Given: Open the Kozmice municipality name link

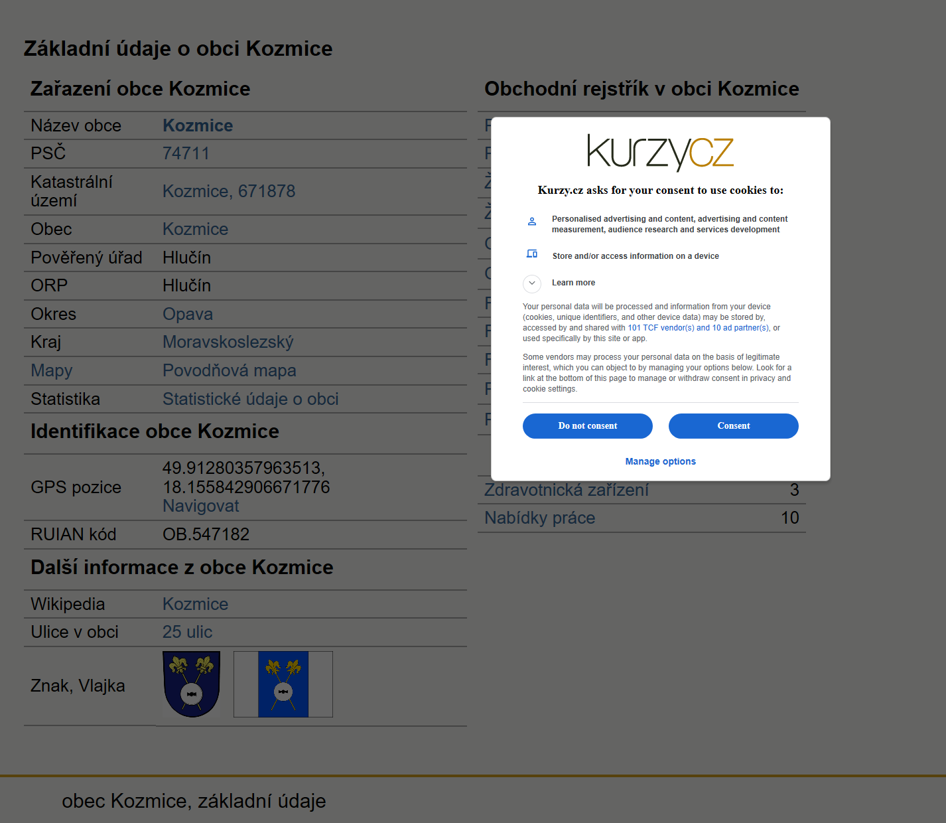Looking at the screenshot, I should pyautogui.click(x=198, y=125).
